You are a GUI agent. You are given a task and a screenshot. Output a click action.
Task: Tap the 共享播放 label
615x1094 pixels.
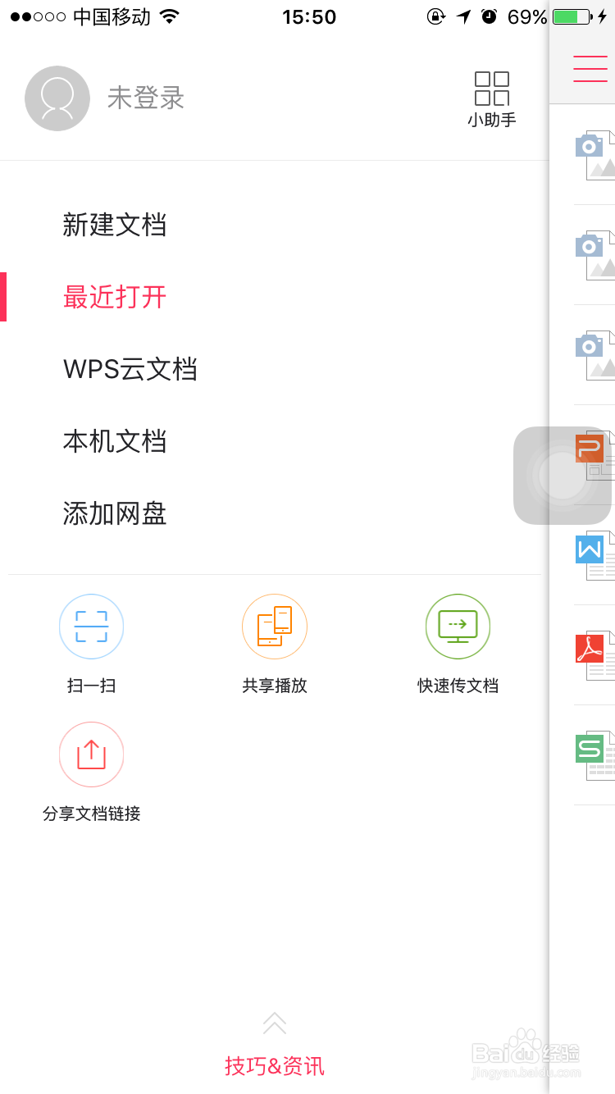point(275,686)
